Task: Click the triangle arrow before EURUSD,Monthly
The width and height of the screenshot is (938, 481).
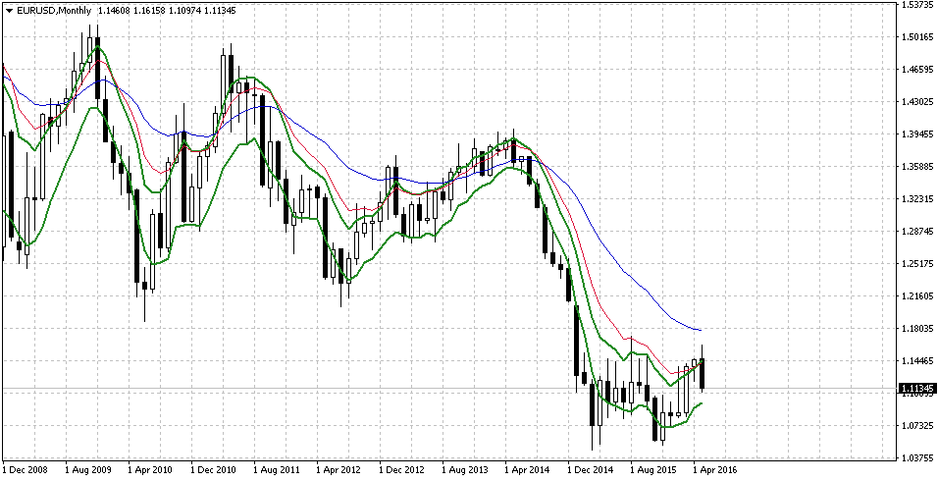Action: 10,11
